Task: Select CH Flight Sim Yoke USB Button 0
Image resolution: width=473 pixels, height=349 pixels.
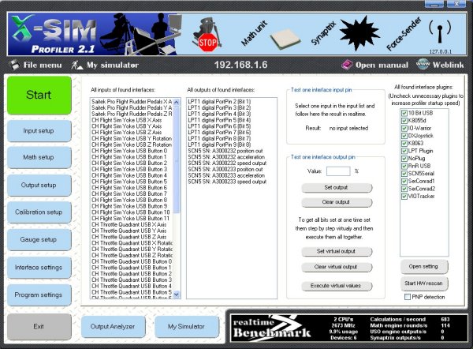Action: tap(132, 151)
